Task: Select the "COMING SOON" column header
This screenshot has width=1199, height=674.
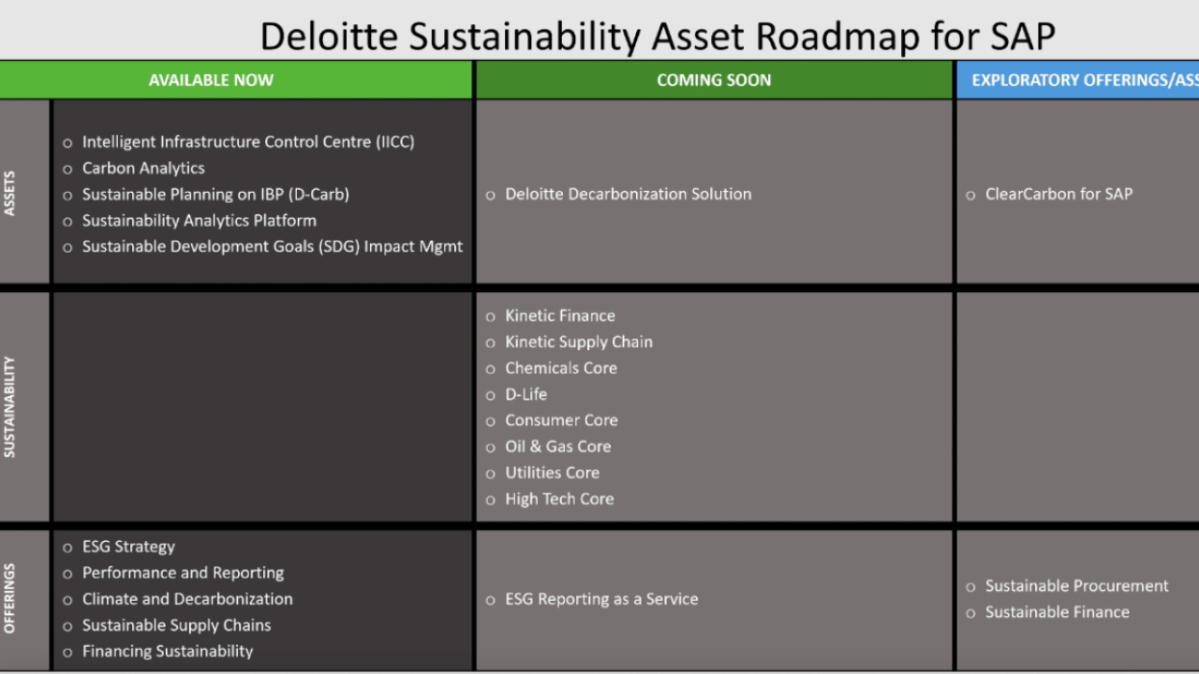Action: tap(714, 80)
